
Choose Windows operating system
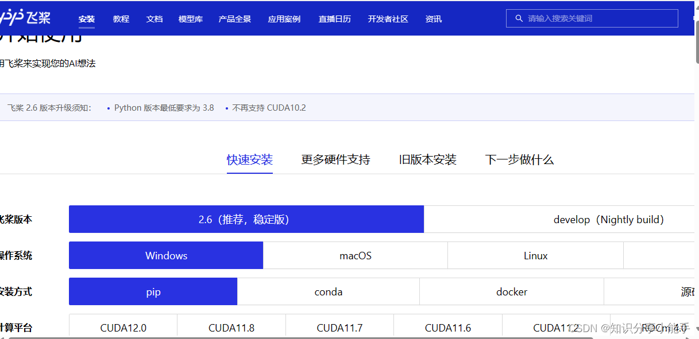(166, 255)
